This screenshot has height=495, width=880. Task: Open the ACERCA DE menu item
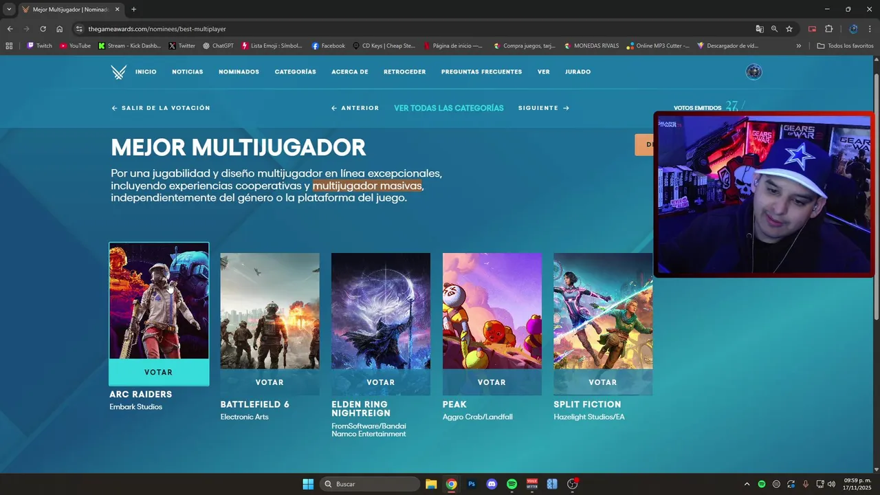pos(350,72)
